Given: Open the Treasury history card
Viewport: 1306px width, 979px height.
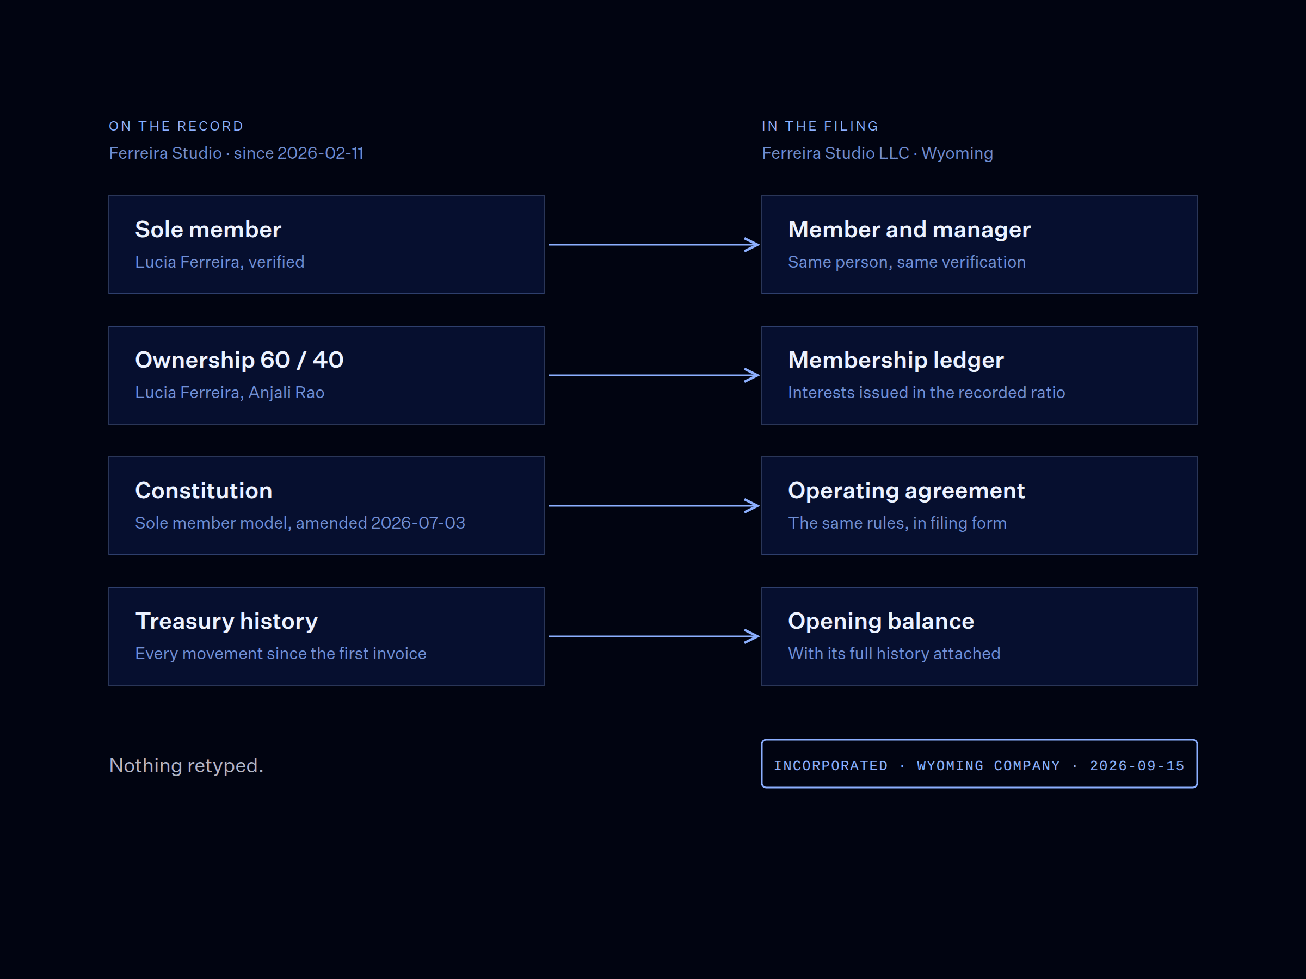Looking at the screenshot, I should click(x=326, y=636).
